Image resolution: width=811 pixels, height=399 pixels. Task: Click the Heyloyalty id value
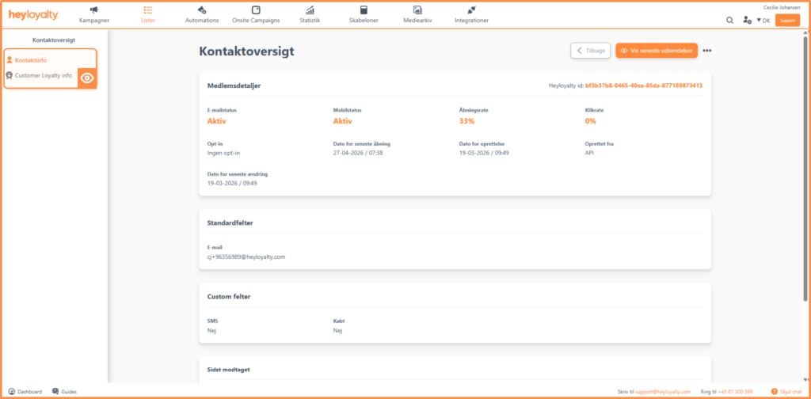point(644,85)
